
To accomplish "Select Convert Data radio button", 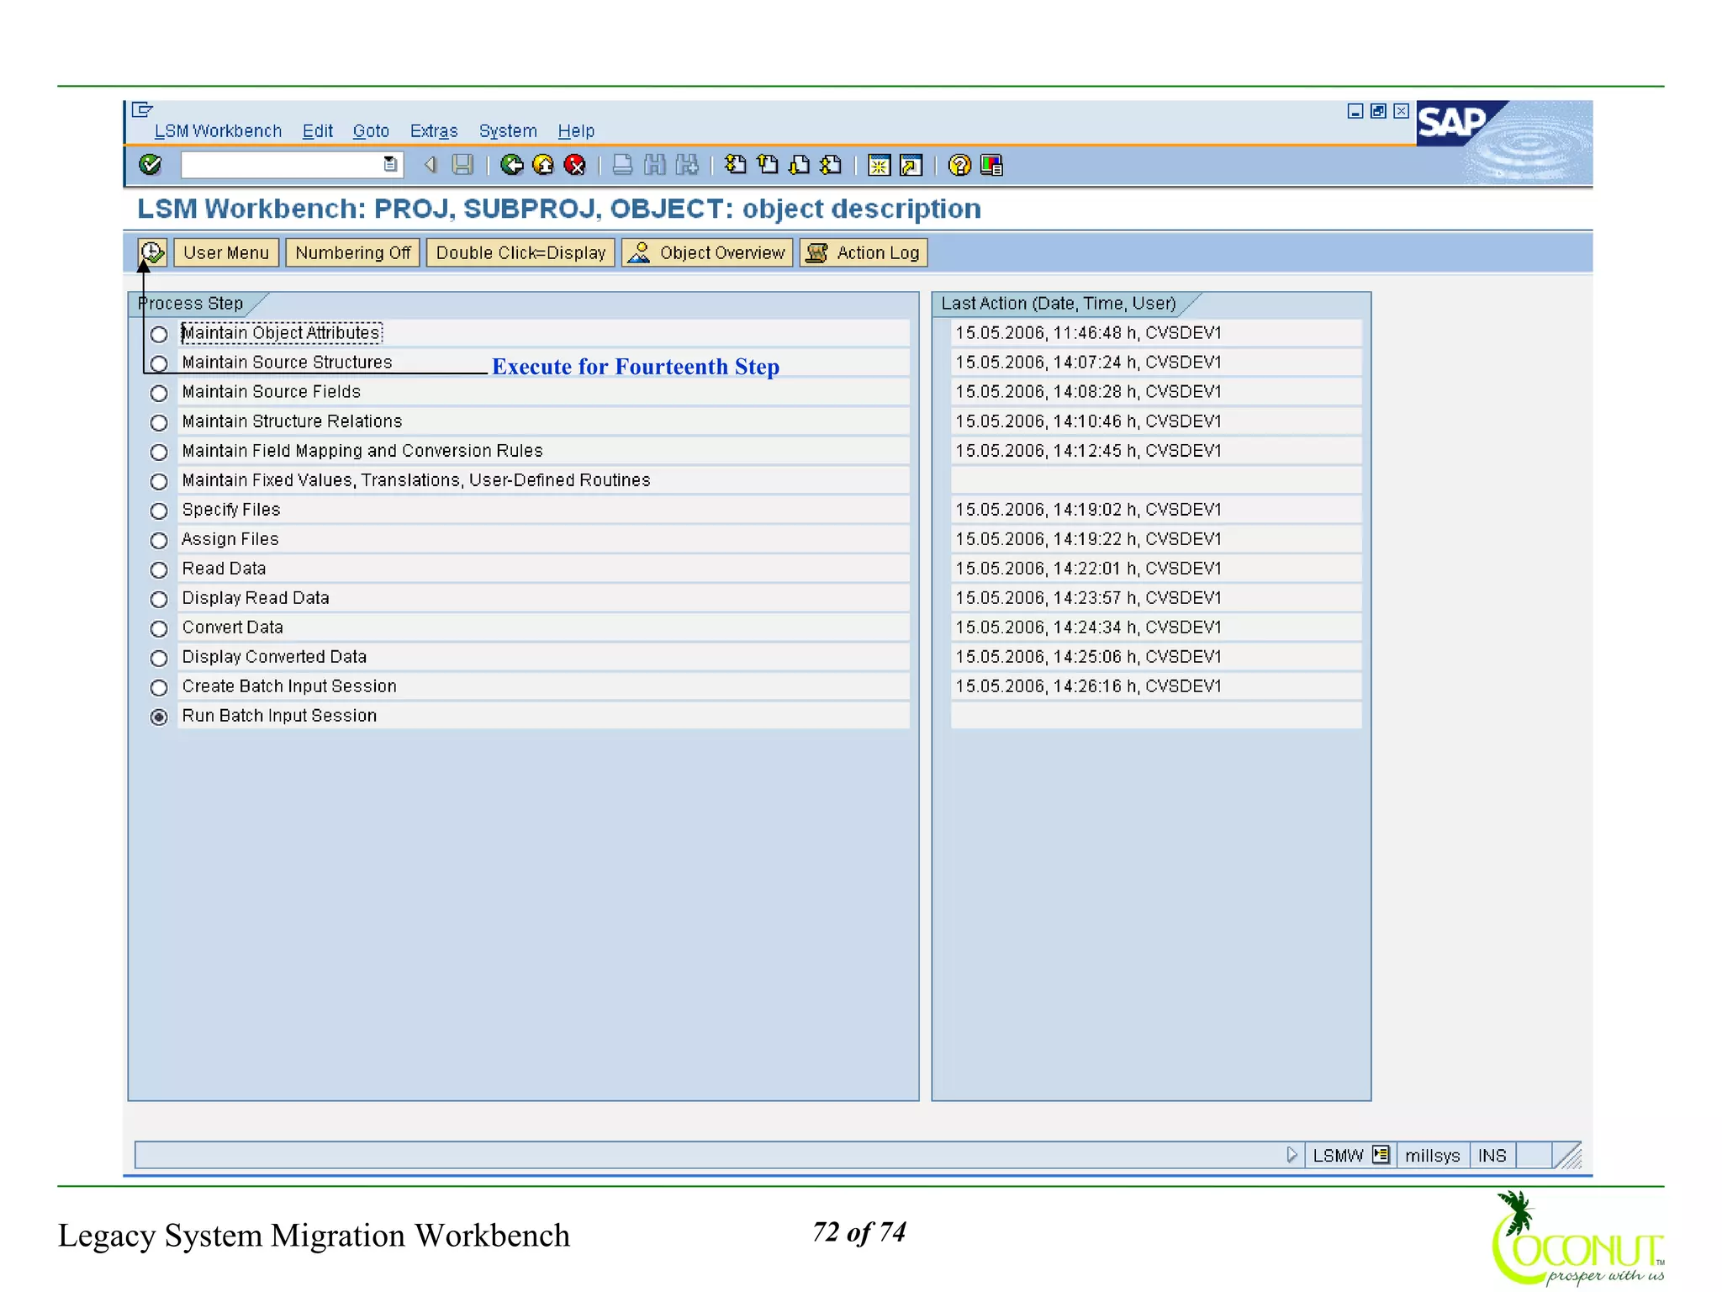I will click(159, 628).
